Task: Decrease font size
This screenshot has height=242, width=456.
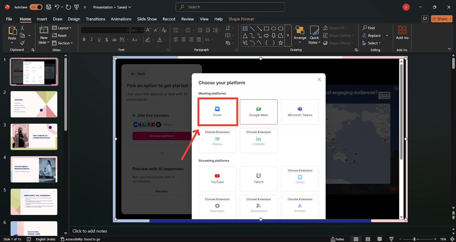Action: coord(156,30)
